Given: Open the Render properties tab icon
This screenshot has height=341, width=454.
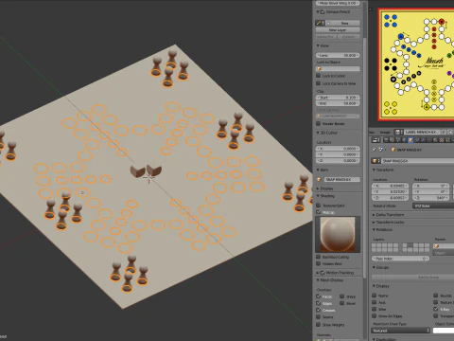Looking at the screenshot, I should coord(386,140).
